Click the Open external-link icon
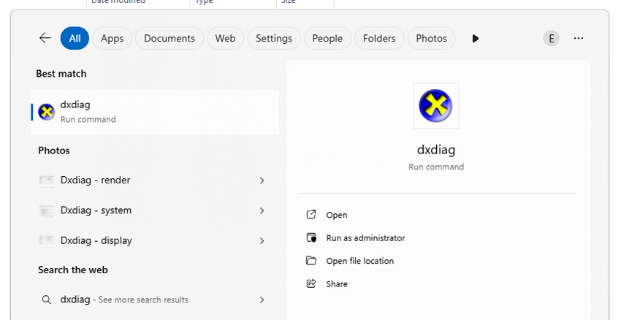Screen dimensions: 621x320 point(311,214)
